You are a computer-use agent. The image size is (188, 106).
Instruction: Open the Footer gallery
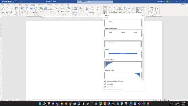tap(109, 10)
